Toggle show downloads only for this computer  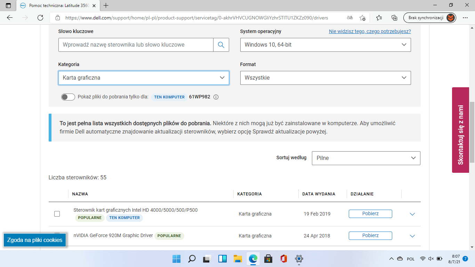coord(68,97)
